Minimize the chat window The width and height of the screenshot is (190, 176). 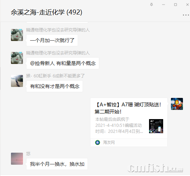pyautogui.click(x=164, y=5)
